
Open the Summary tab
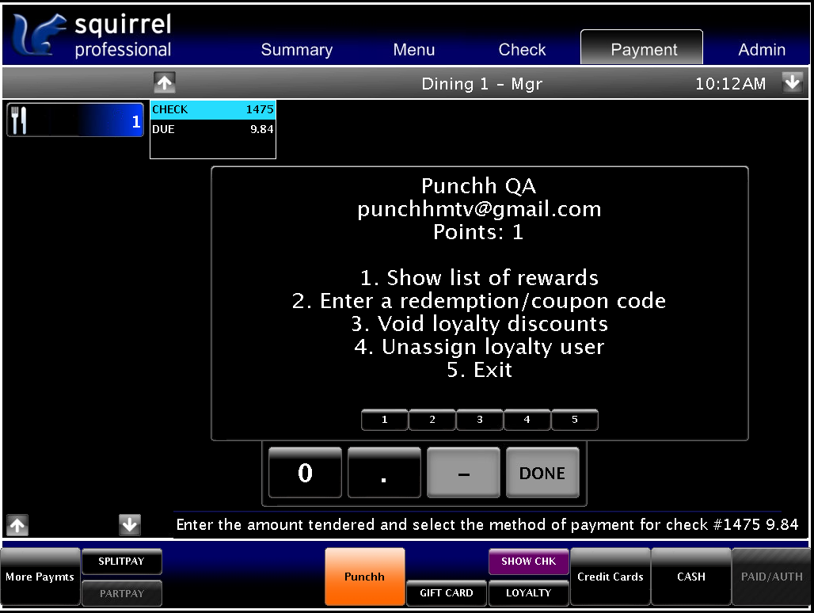tap(296, 49)
